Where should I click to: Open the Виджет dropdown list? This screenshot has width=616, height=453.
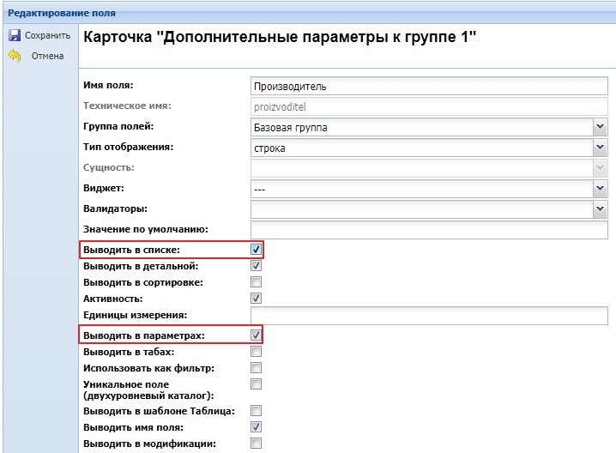[x=600, y=188]
